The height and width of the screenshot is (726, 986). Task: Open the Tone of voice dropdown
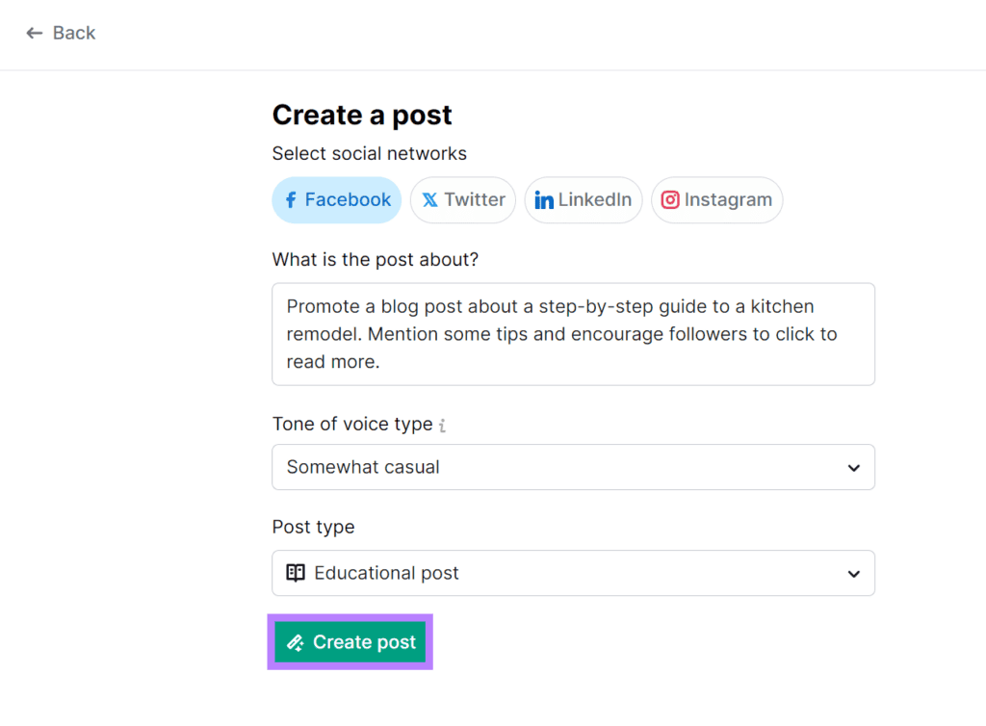pos(573,467)
